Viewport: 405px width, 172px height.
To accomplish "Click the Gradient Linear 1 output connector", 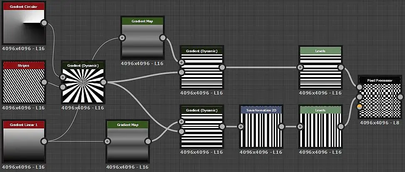I will click(44, 141).
